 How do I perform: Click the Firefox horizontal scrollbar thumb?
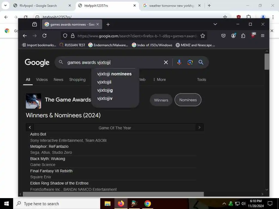click(x=113, y=194)
